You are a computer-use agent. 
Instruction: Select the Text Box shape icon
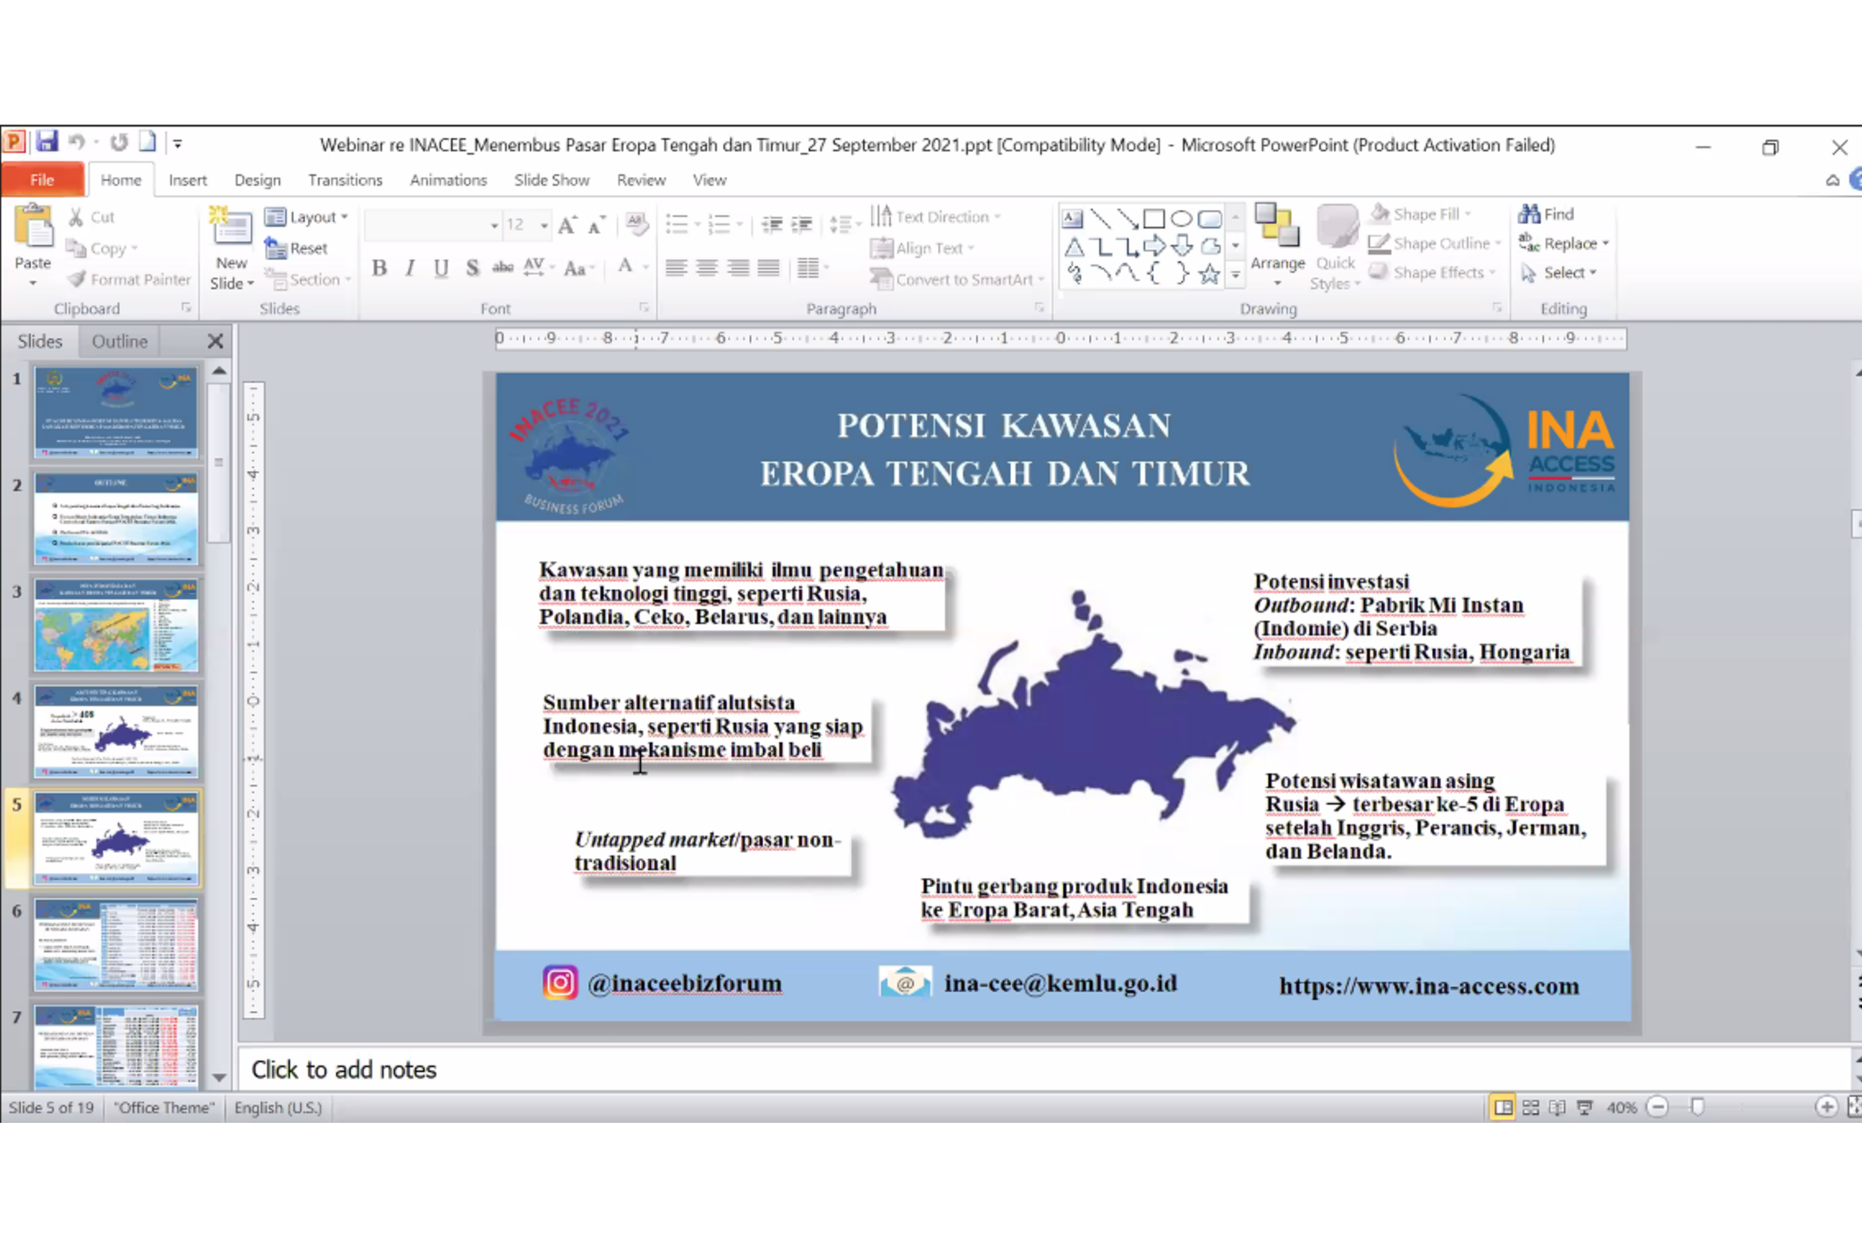point(1073,218)
